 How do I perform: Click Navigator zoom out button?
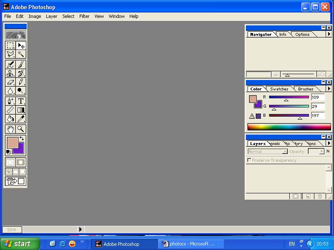[276, 75]
